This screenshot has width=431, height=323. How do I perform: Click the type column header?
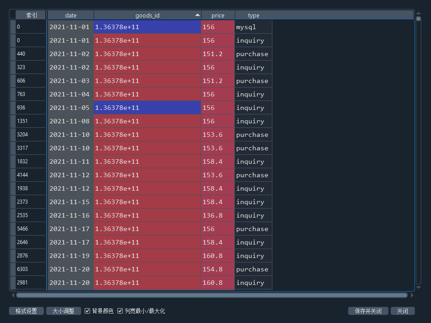pos(254,15)
